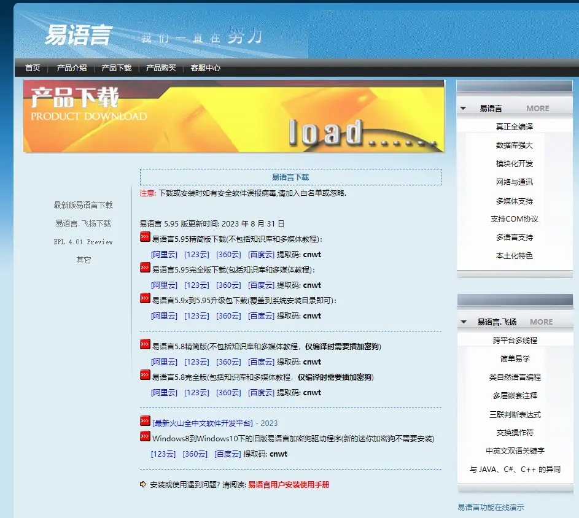
Task: Click the 易语言下载 dashed heading box
Action: tap(290, 177)
